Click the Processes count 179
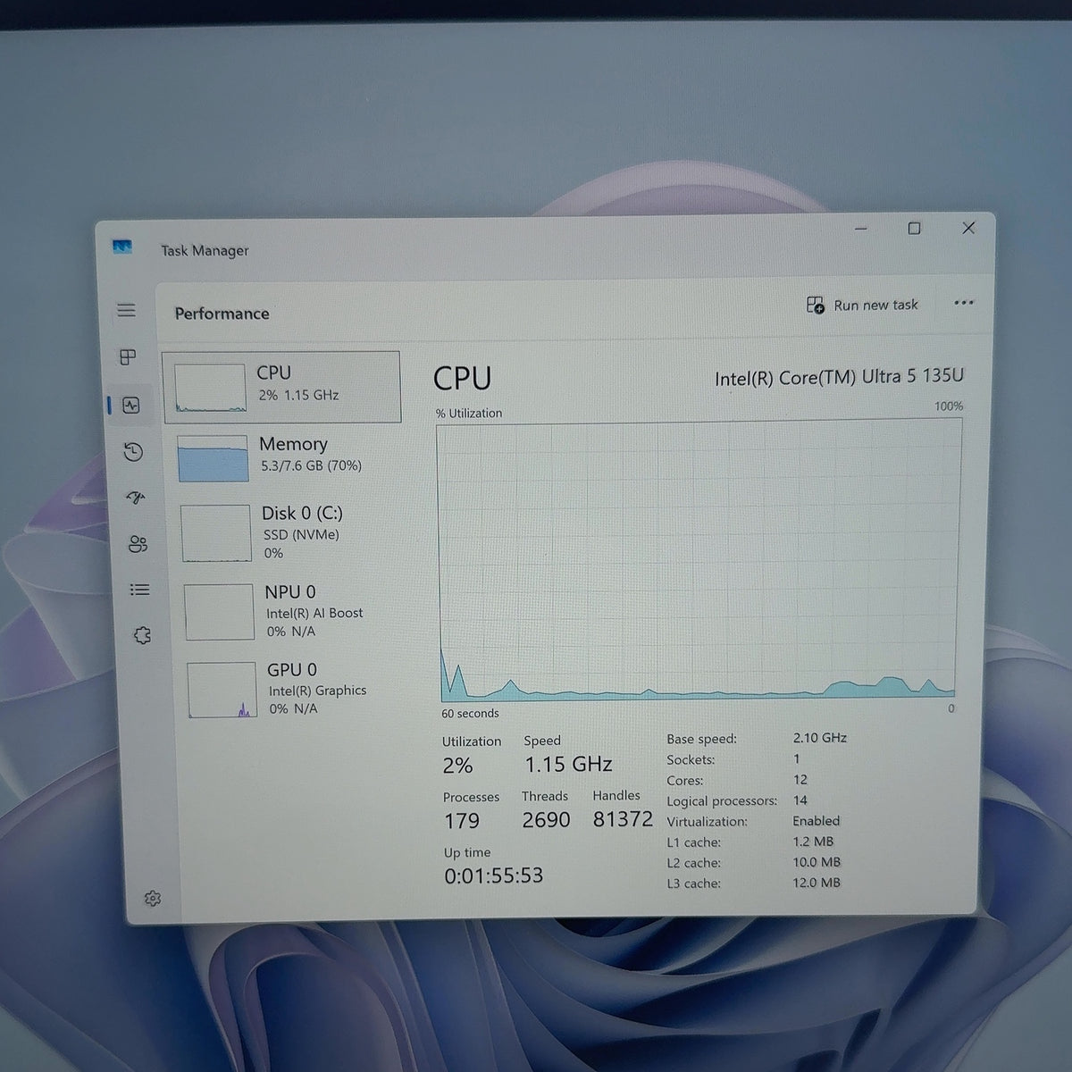The image size is (1072, 1072). coord(462,821)
